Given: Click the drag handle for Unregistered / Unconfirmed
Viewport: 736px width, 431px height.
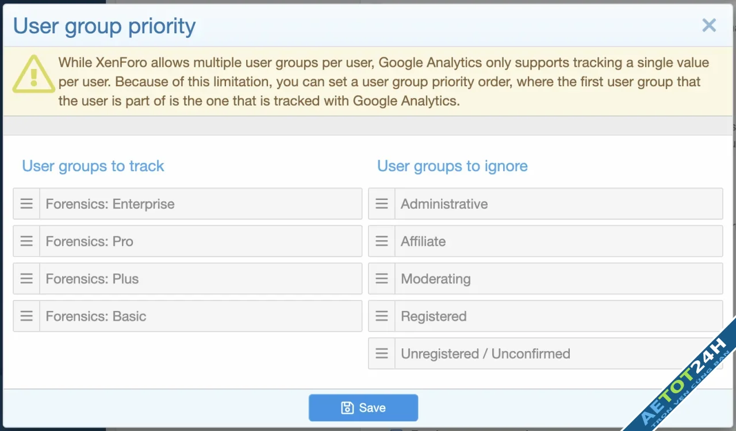Looking at the screenshot, I should click(382, 353).
